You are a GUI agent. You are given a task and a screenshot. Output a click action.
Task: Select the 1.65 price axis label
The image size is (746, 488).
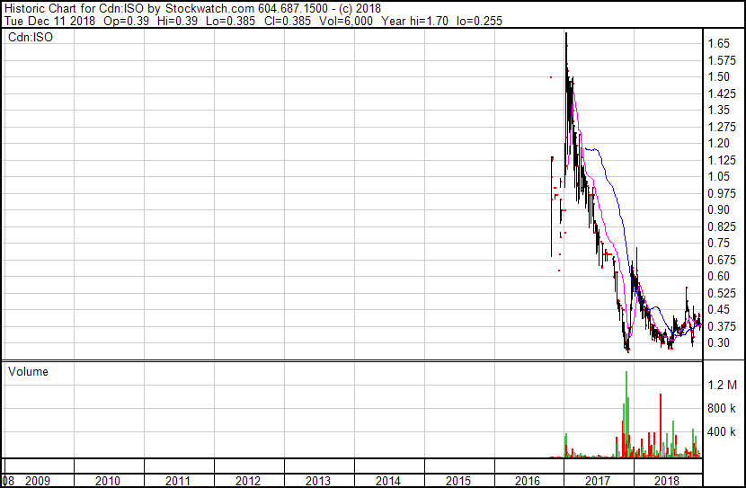click(x=717, y=43)
